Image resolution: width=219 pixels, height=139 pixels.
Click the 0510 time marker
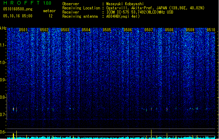pyautogui.click(x=211, y=30)
